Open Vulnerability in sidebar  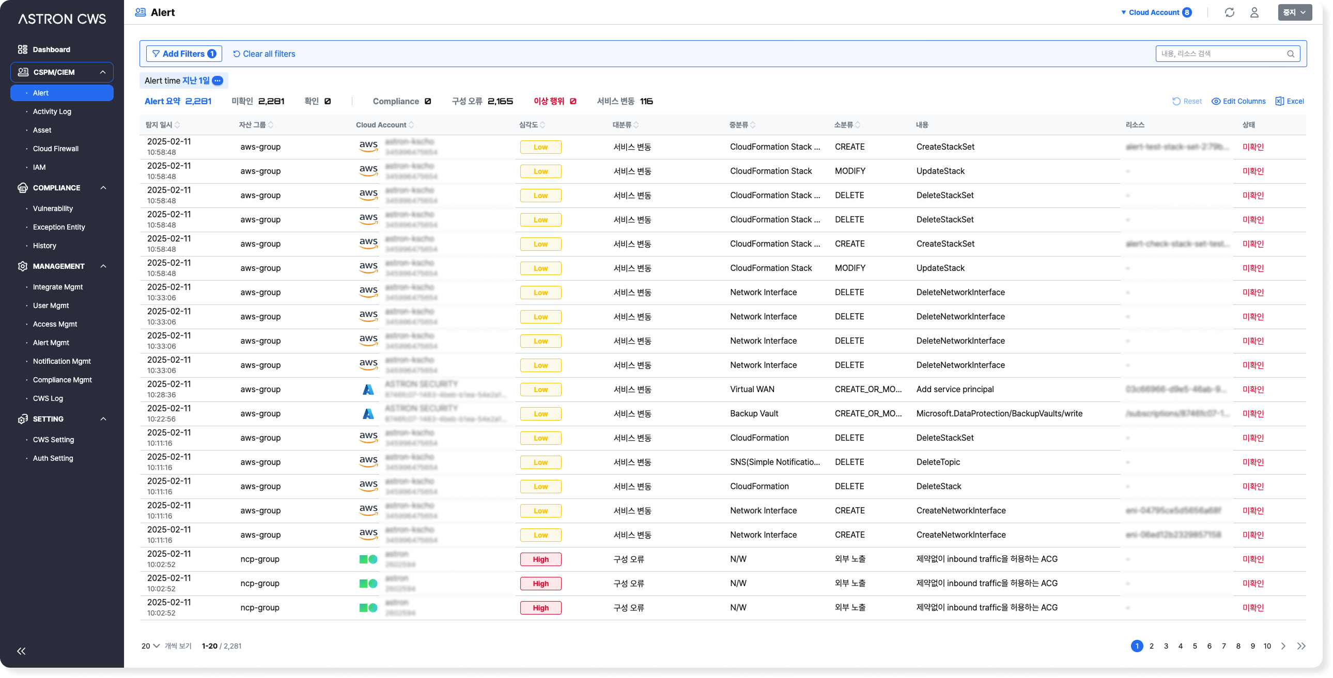53,209
